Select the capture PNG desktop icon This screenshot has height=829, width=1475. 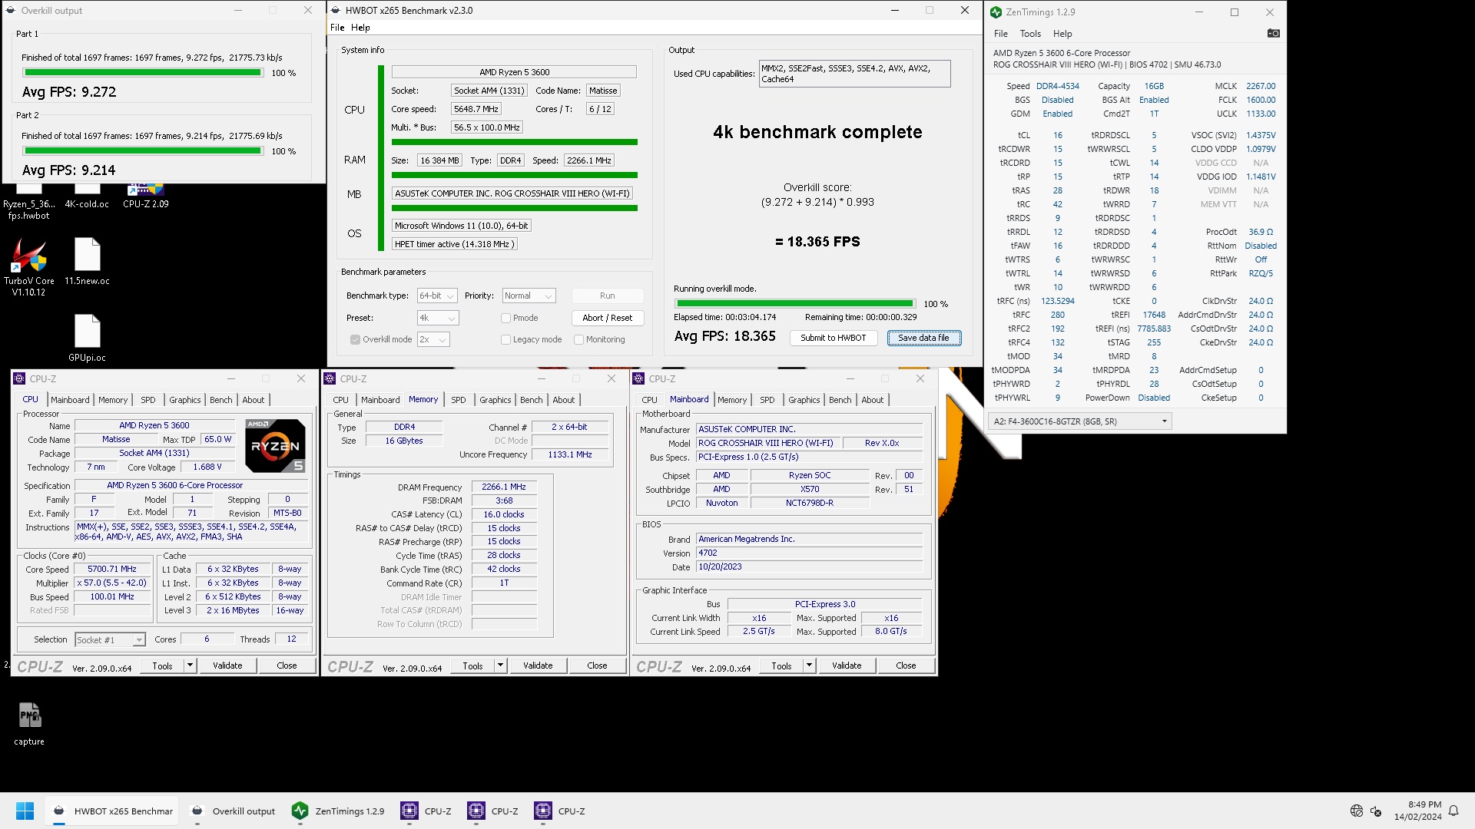tap(29, 723)
